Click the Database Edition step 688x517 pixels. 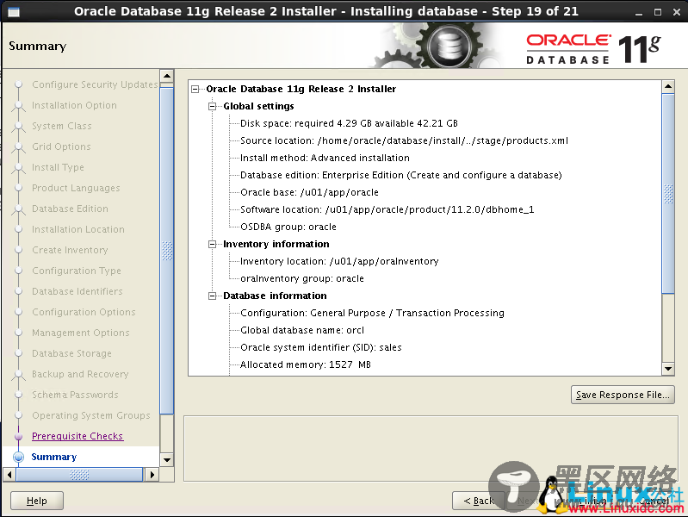(x=71, y=209)
